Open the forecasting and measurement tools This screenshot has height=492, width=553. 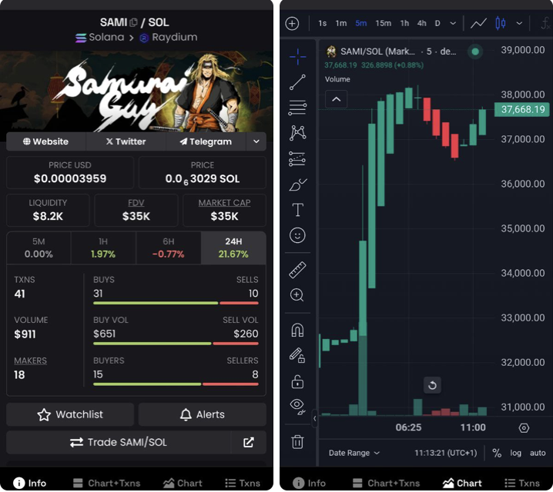click(x=297, y=158)
